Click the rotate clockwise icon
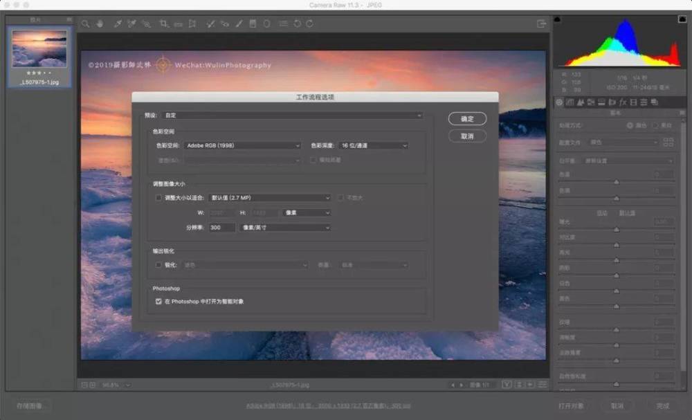This screenshot has width=692, height=420. tap(309, 24)
